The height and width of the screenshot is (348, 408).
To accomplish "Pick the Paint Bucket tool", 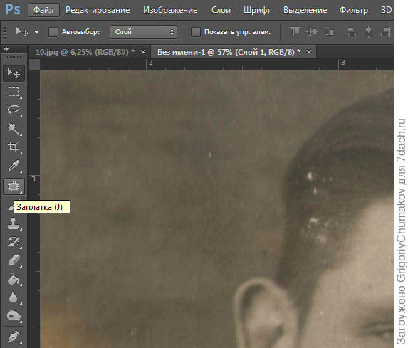I will tap(14, 279).
